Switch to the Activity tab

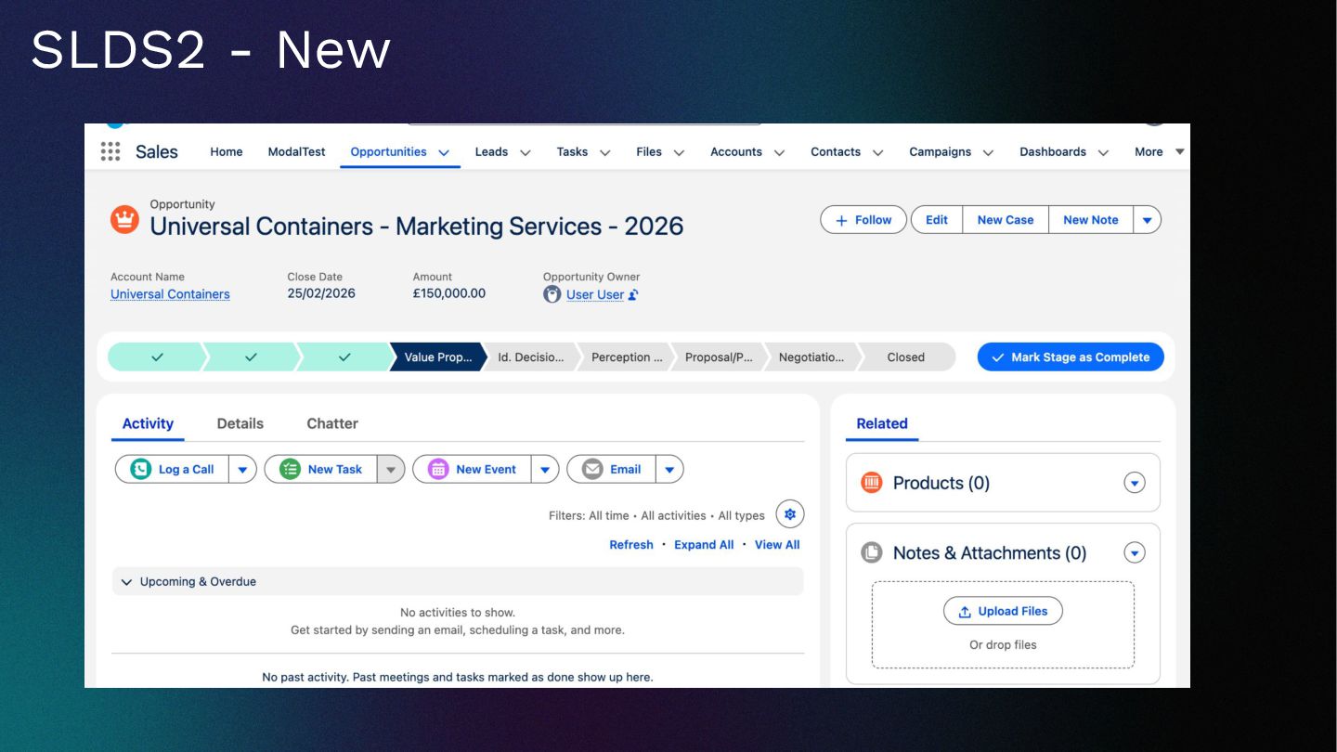(x=148, y=423)
